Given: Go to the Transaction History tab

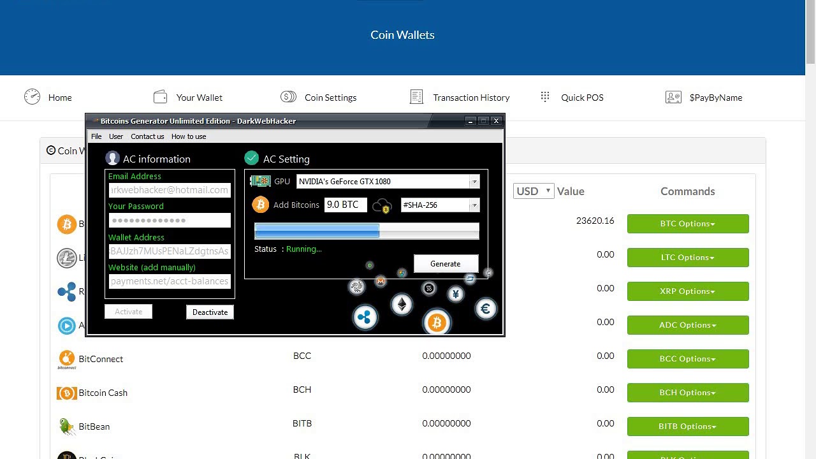Looking at the screenshot, I should pos(471,98).
